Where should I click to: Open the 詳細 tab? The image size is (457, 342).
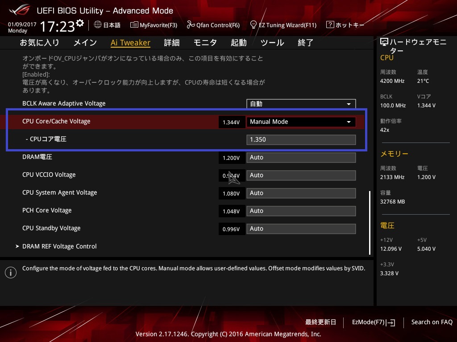click(172, 43)
